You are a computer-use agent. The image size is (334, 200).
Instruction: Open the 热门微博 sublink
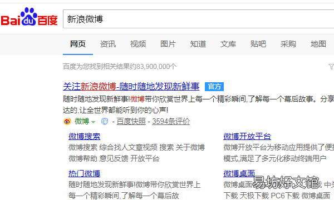pyautogui.click(x=85, y=173)
